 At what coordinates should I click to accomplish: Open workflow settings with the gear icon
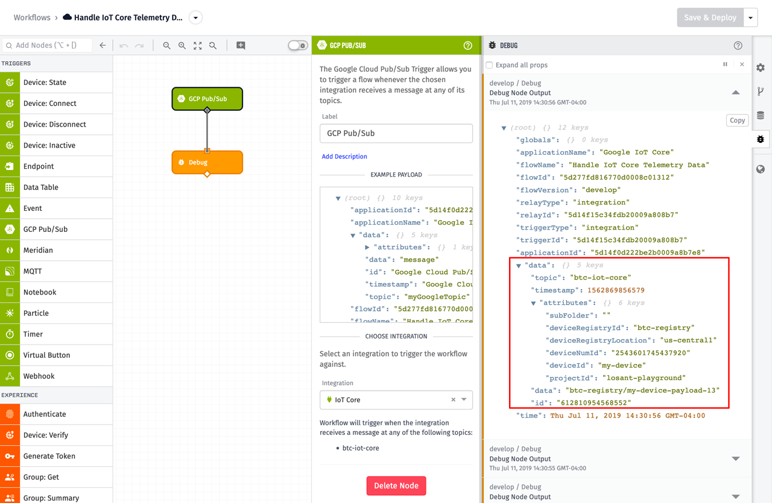(761, 68)
